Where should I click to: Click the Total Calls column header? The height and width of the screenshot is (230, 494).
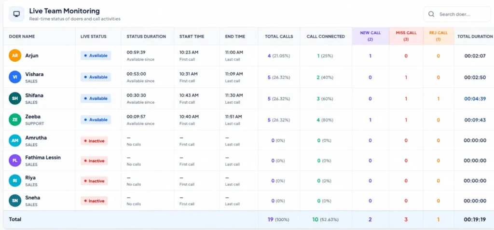(279, 36)
